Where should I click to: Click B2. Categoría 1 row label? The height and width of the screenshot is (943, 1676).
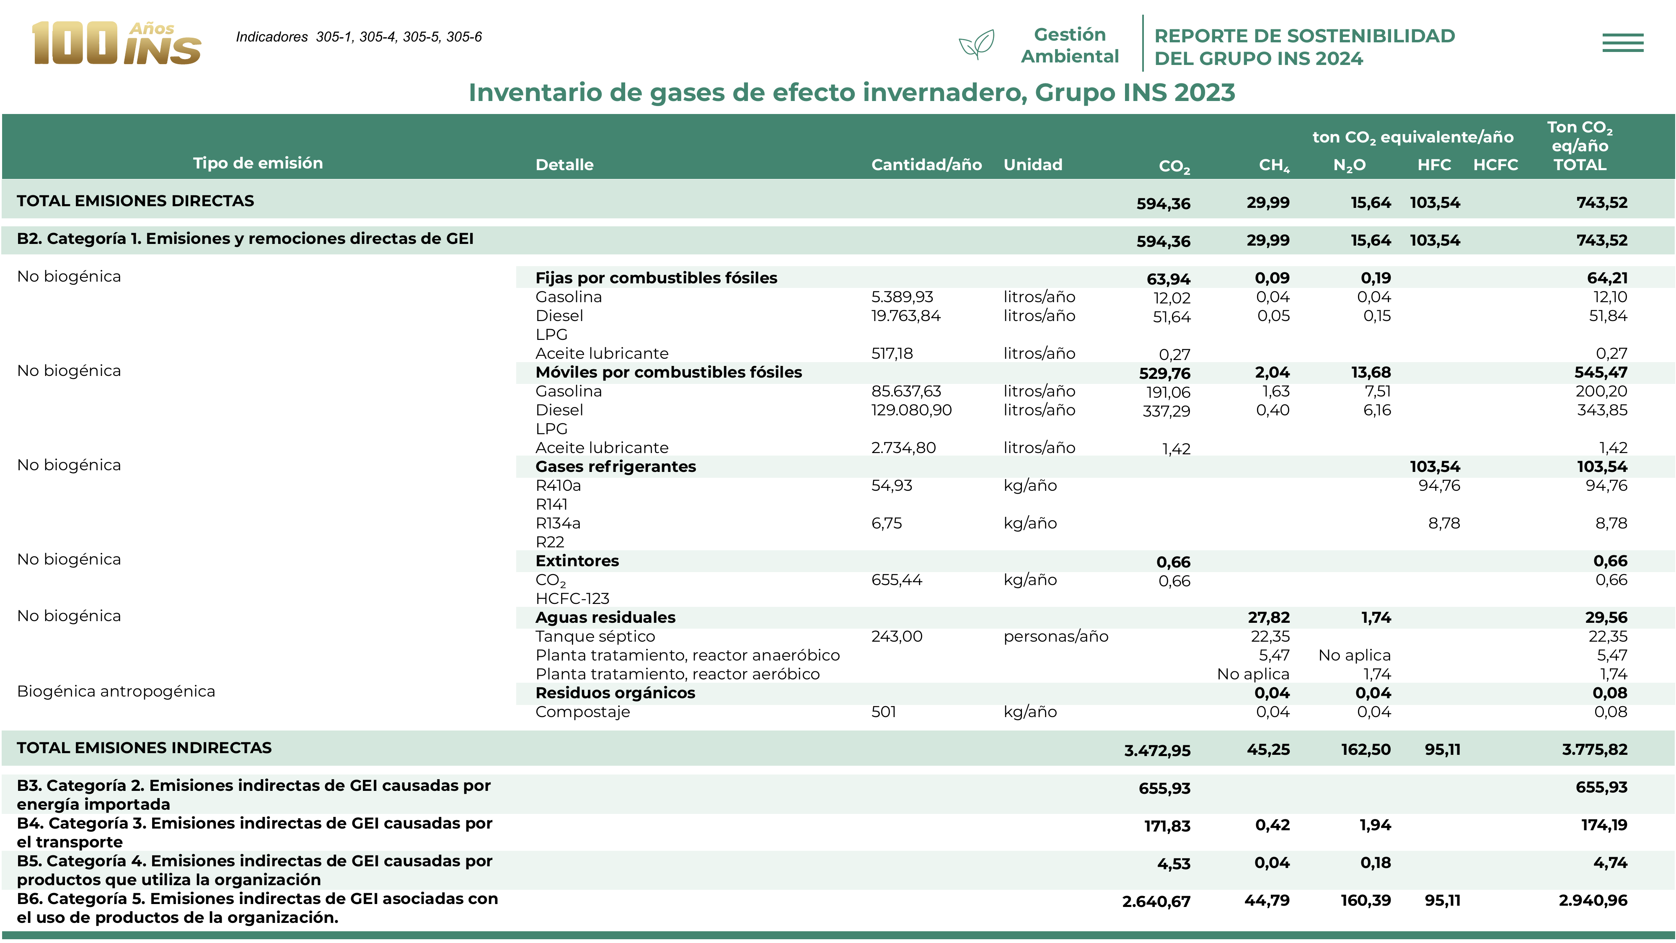pyautogui.click(x=245, y=239)
